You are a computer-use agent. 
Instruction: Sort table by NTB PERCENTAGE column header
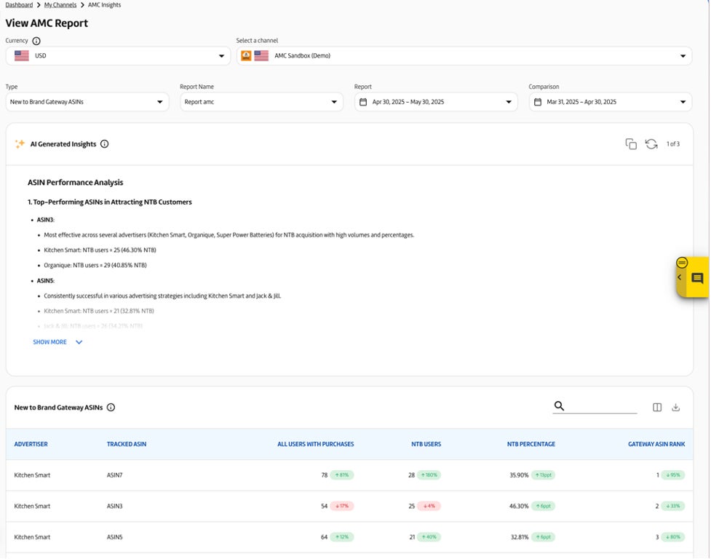click(x=531, y=444)
